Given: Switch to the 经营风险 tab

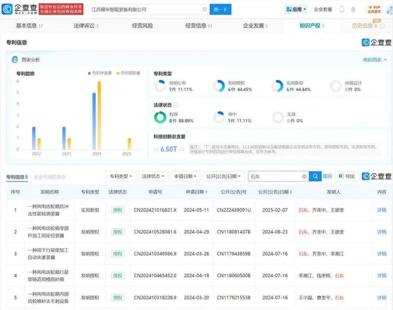Looking at the screenshot, I should [x=142, y=25].
